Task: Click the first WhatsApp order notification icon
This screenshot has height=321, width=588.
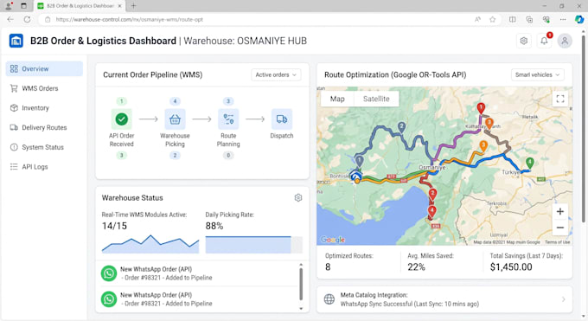Action: point(109,273)
